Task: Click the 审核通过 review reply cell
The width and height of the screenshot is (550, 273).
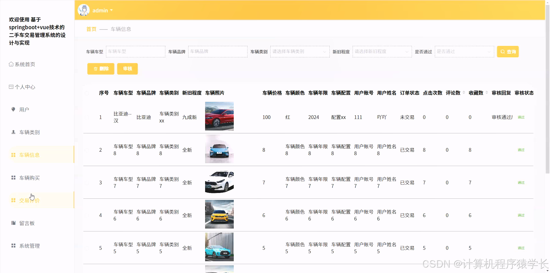Action: click(x=502, y=117)
